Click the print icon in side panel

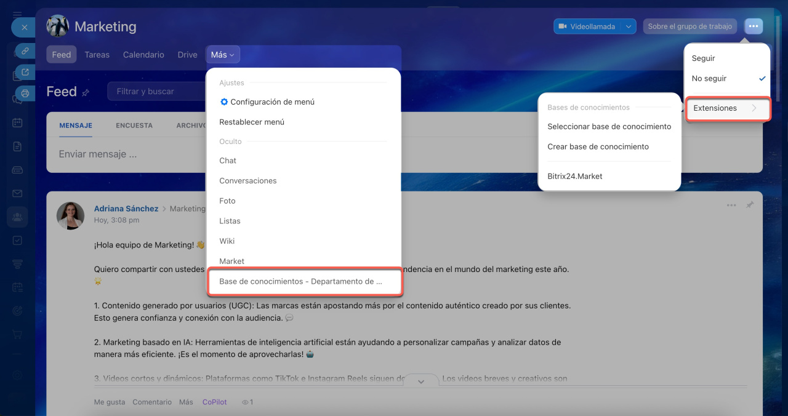(x=25, y=94)
